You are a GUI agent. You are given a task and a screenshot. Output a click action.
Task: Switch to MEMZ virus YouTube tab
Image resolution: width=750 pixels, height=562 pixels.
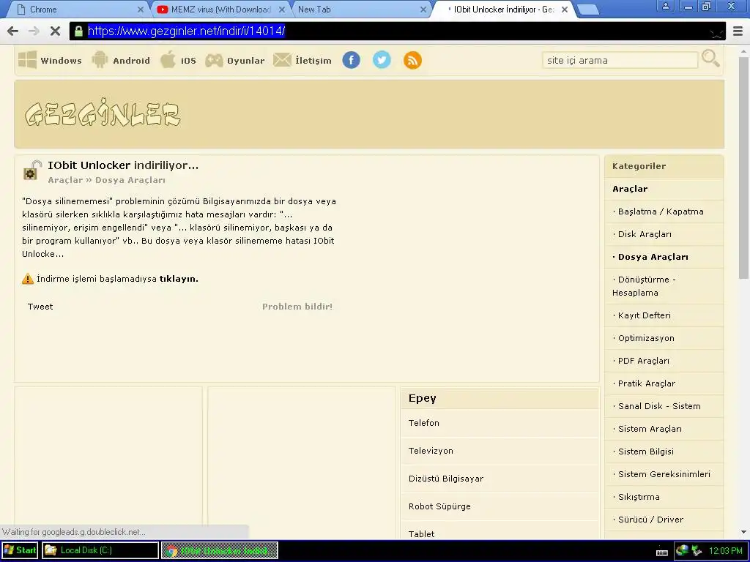[221, 10]
